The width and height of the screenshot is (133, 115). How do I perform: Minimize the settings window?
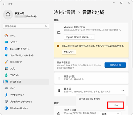coord(114,3)
